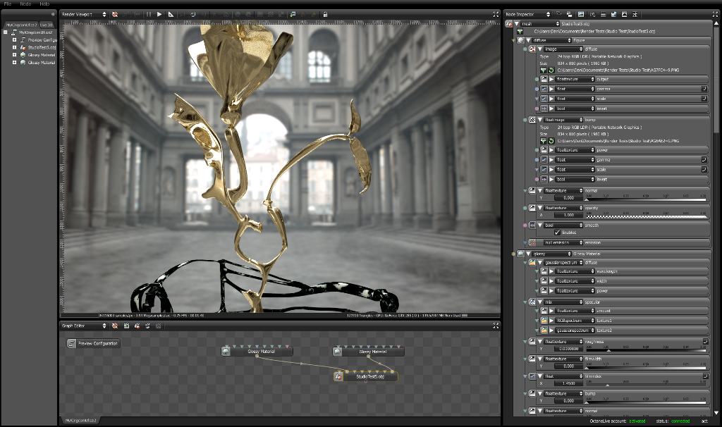This screenshot has height=427, width=722.
Task: Click the image preview icon in the Node Inspector toolbar
Action: coord(581,14)
